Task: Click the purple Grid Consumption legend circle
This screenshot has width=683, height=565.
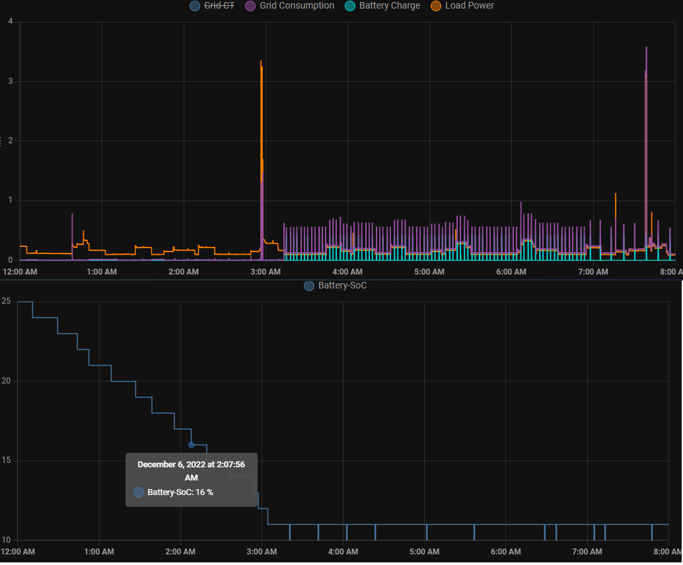Action: (x=250, y=6)
